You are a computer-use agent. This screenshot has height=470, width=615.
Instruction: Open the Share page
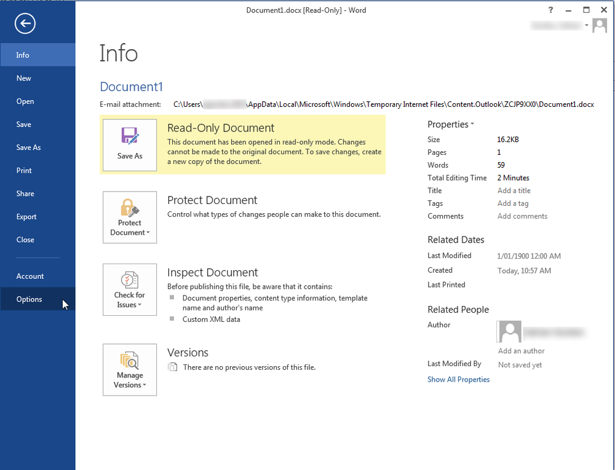pyautogui.click(x=38, y=194)
